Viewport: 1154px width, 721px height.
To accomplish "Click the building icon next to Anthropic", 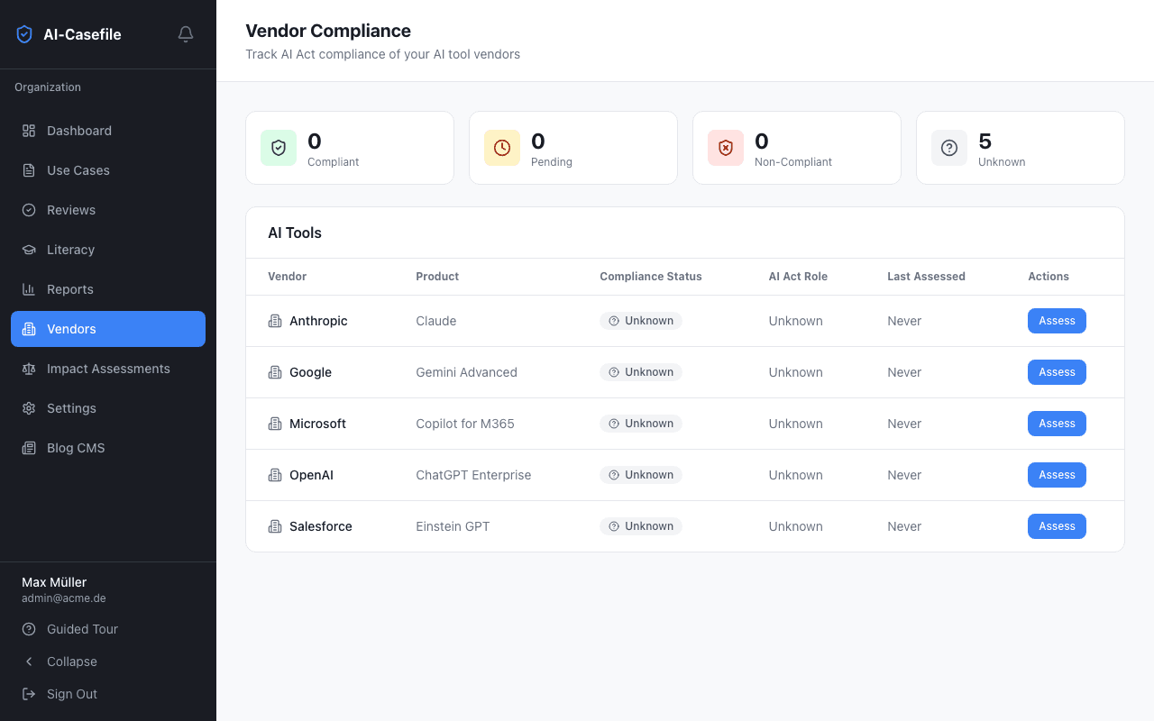I will (275, 321).
